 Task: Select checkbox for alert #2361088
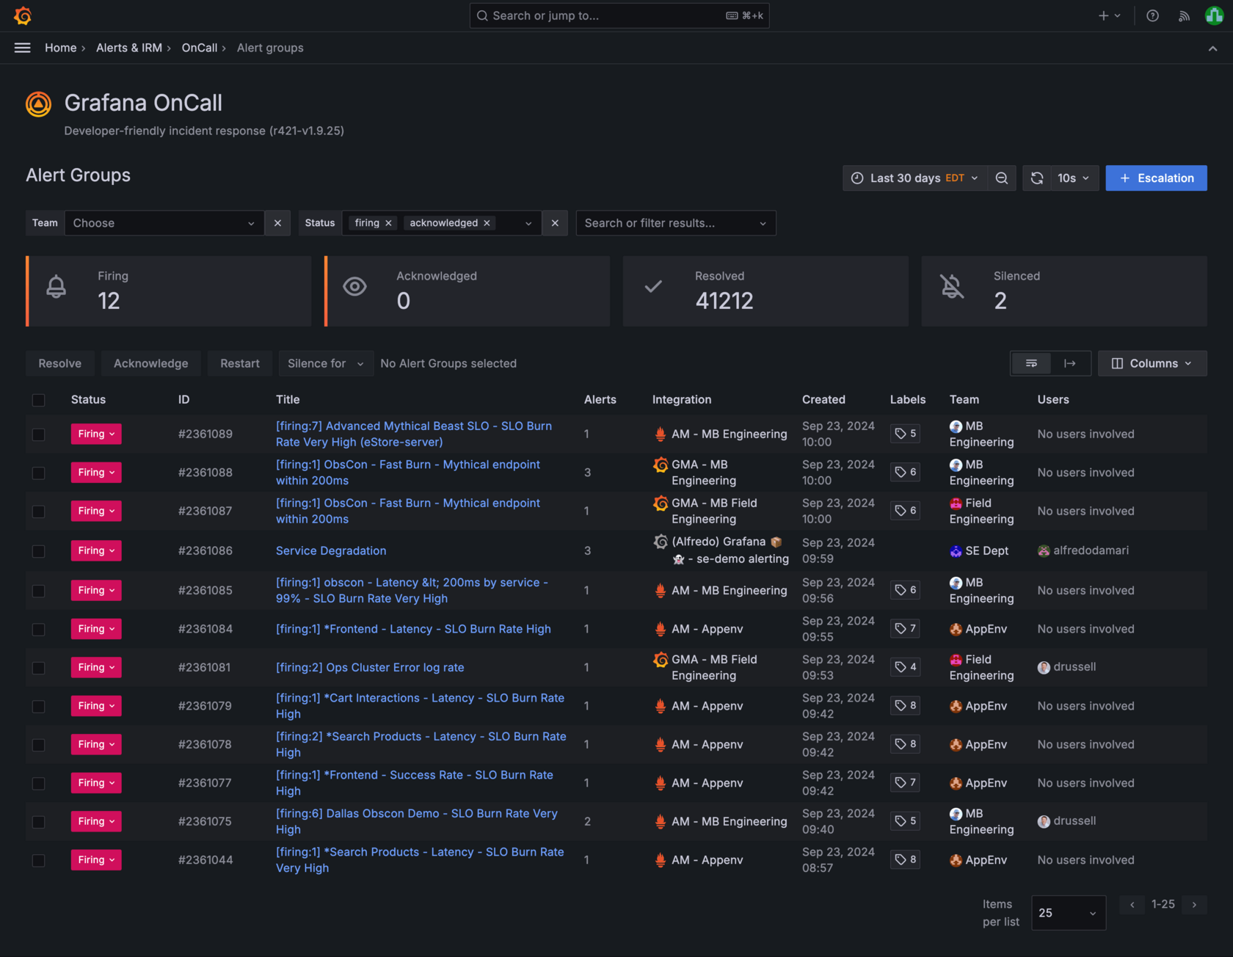coord(39,473)
